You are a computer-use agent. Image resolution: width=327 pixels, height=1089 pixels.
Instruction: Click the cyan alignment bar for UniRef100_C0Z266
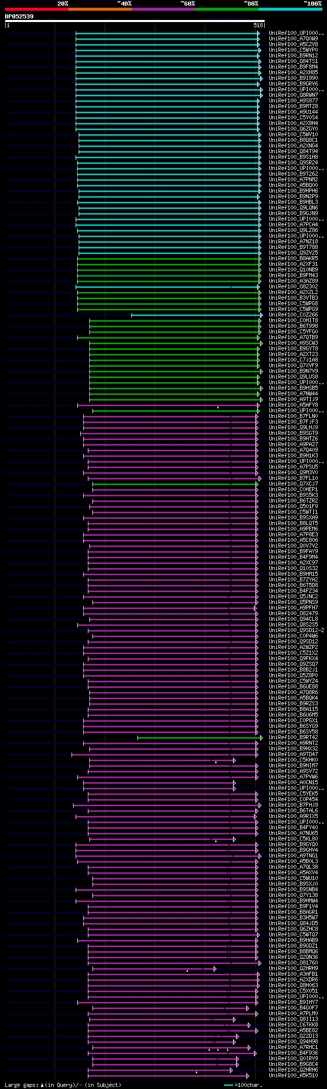point(197,315)
